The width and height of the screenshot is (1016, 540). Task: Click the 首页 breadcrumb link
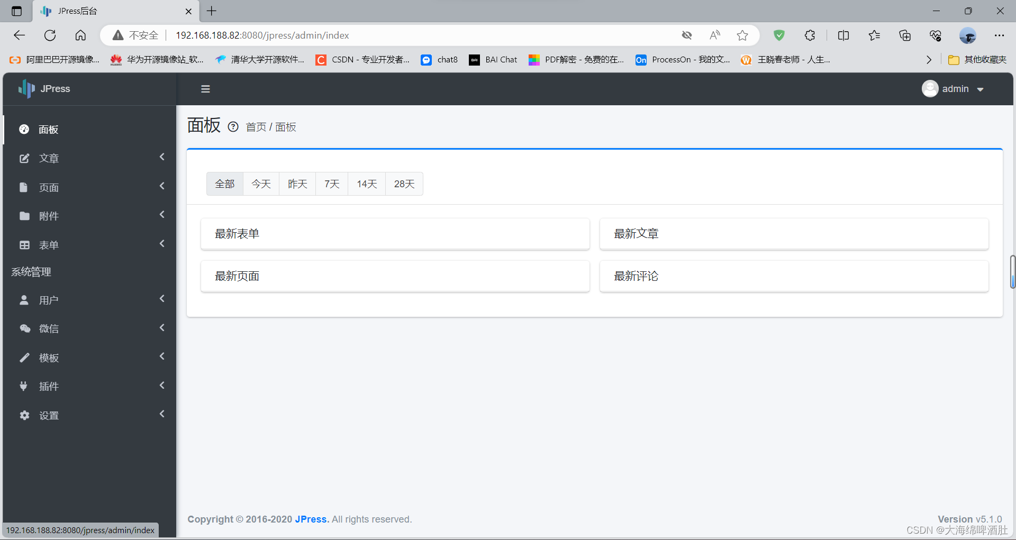256,127
